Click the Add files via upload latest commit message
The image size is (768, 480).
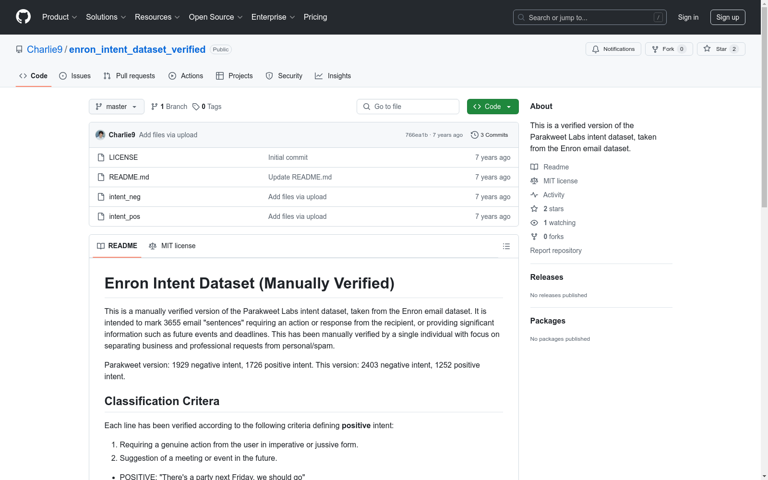pyautogui.click(x=168, y=135)
